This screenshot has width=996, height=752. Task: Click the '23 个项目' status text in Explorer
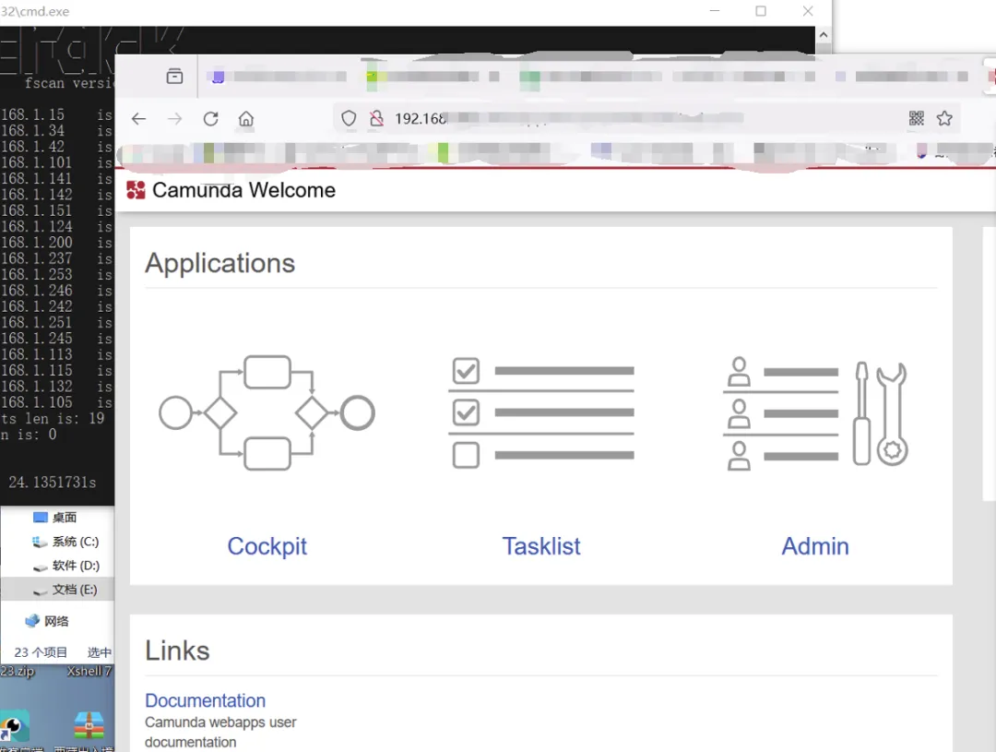tap(41, 653)
